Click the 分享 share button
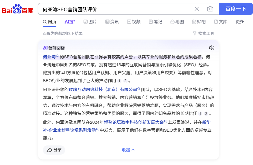The height and width of the screenshot is (165, 253). 54,150
